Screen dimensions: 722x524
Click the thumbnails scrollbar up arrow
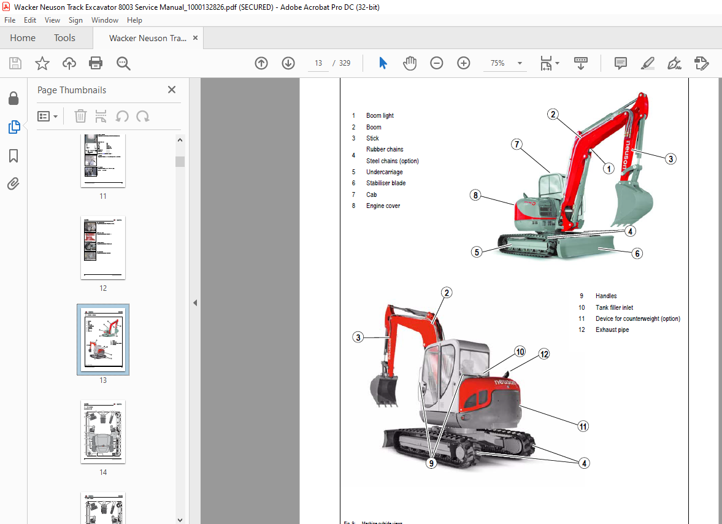click(180, 140)
